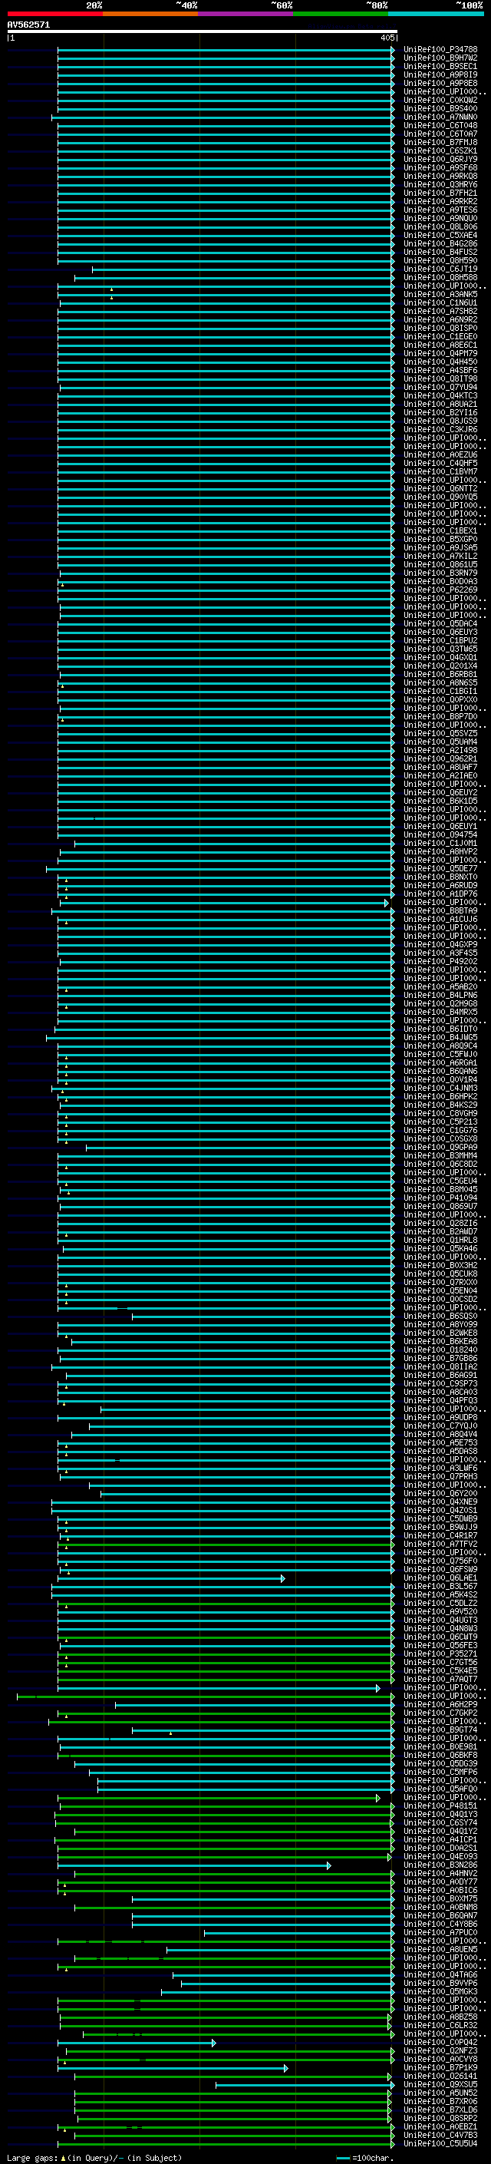Viewport: 491px width, 2164px height.
Task: Click the red 20% identity legend segment
Action: coord(54,14)
